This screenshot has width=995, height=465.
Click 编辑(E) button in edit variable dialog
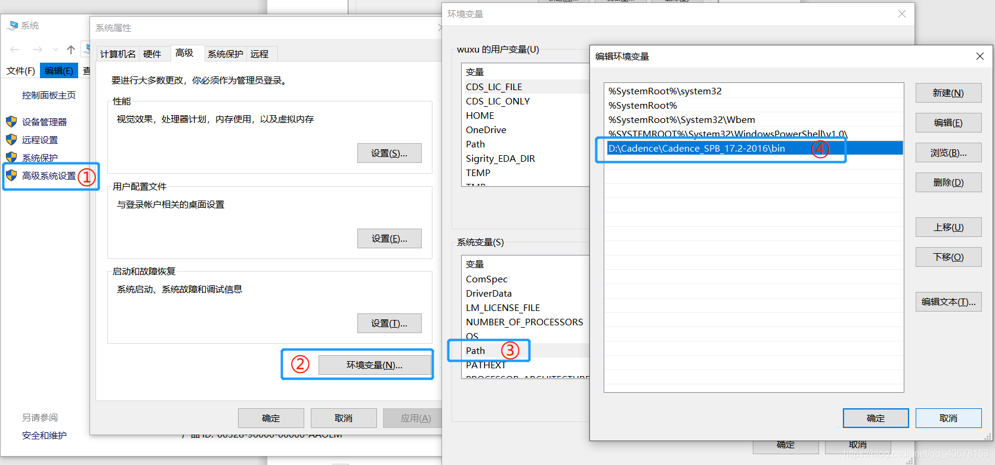point(948,123)
